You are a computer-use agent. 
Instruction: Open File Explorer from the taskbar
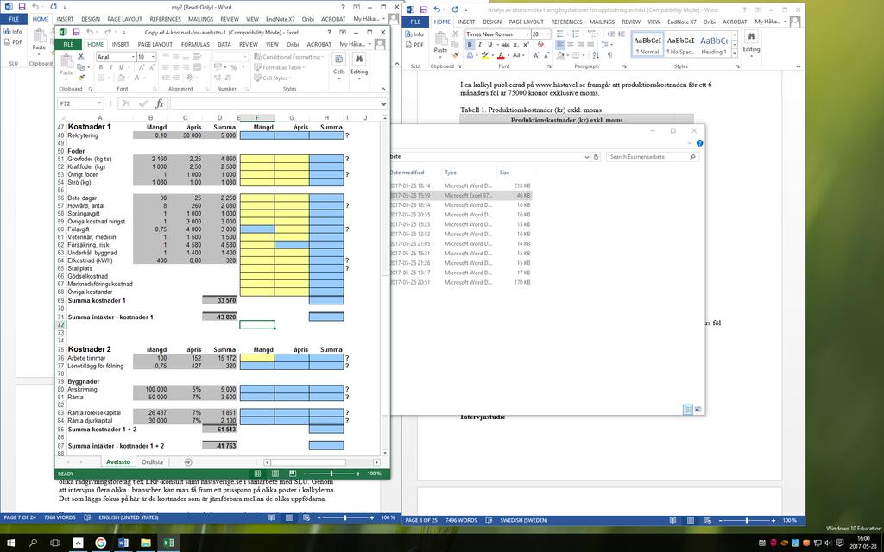pos(145,543)
